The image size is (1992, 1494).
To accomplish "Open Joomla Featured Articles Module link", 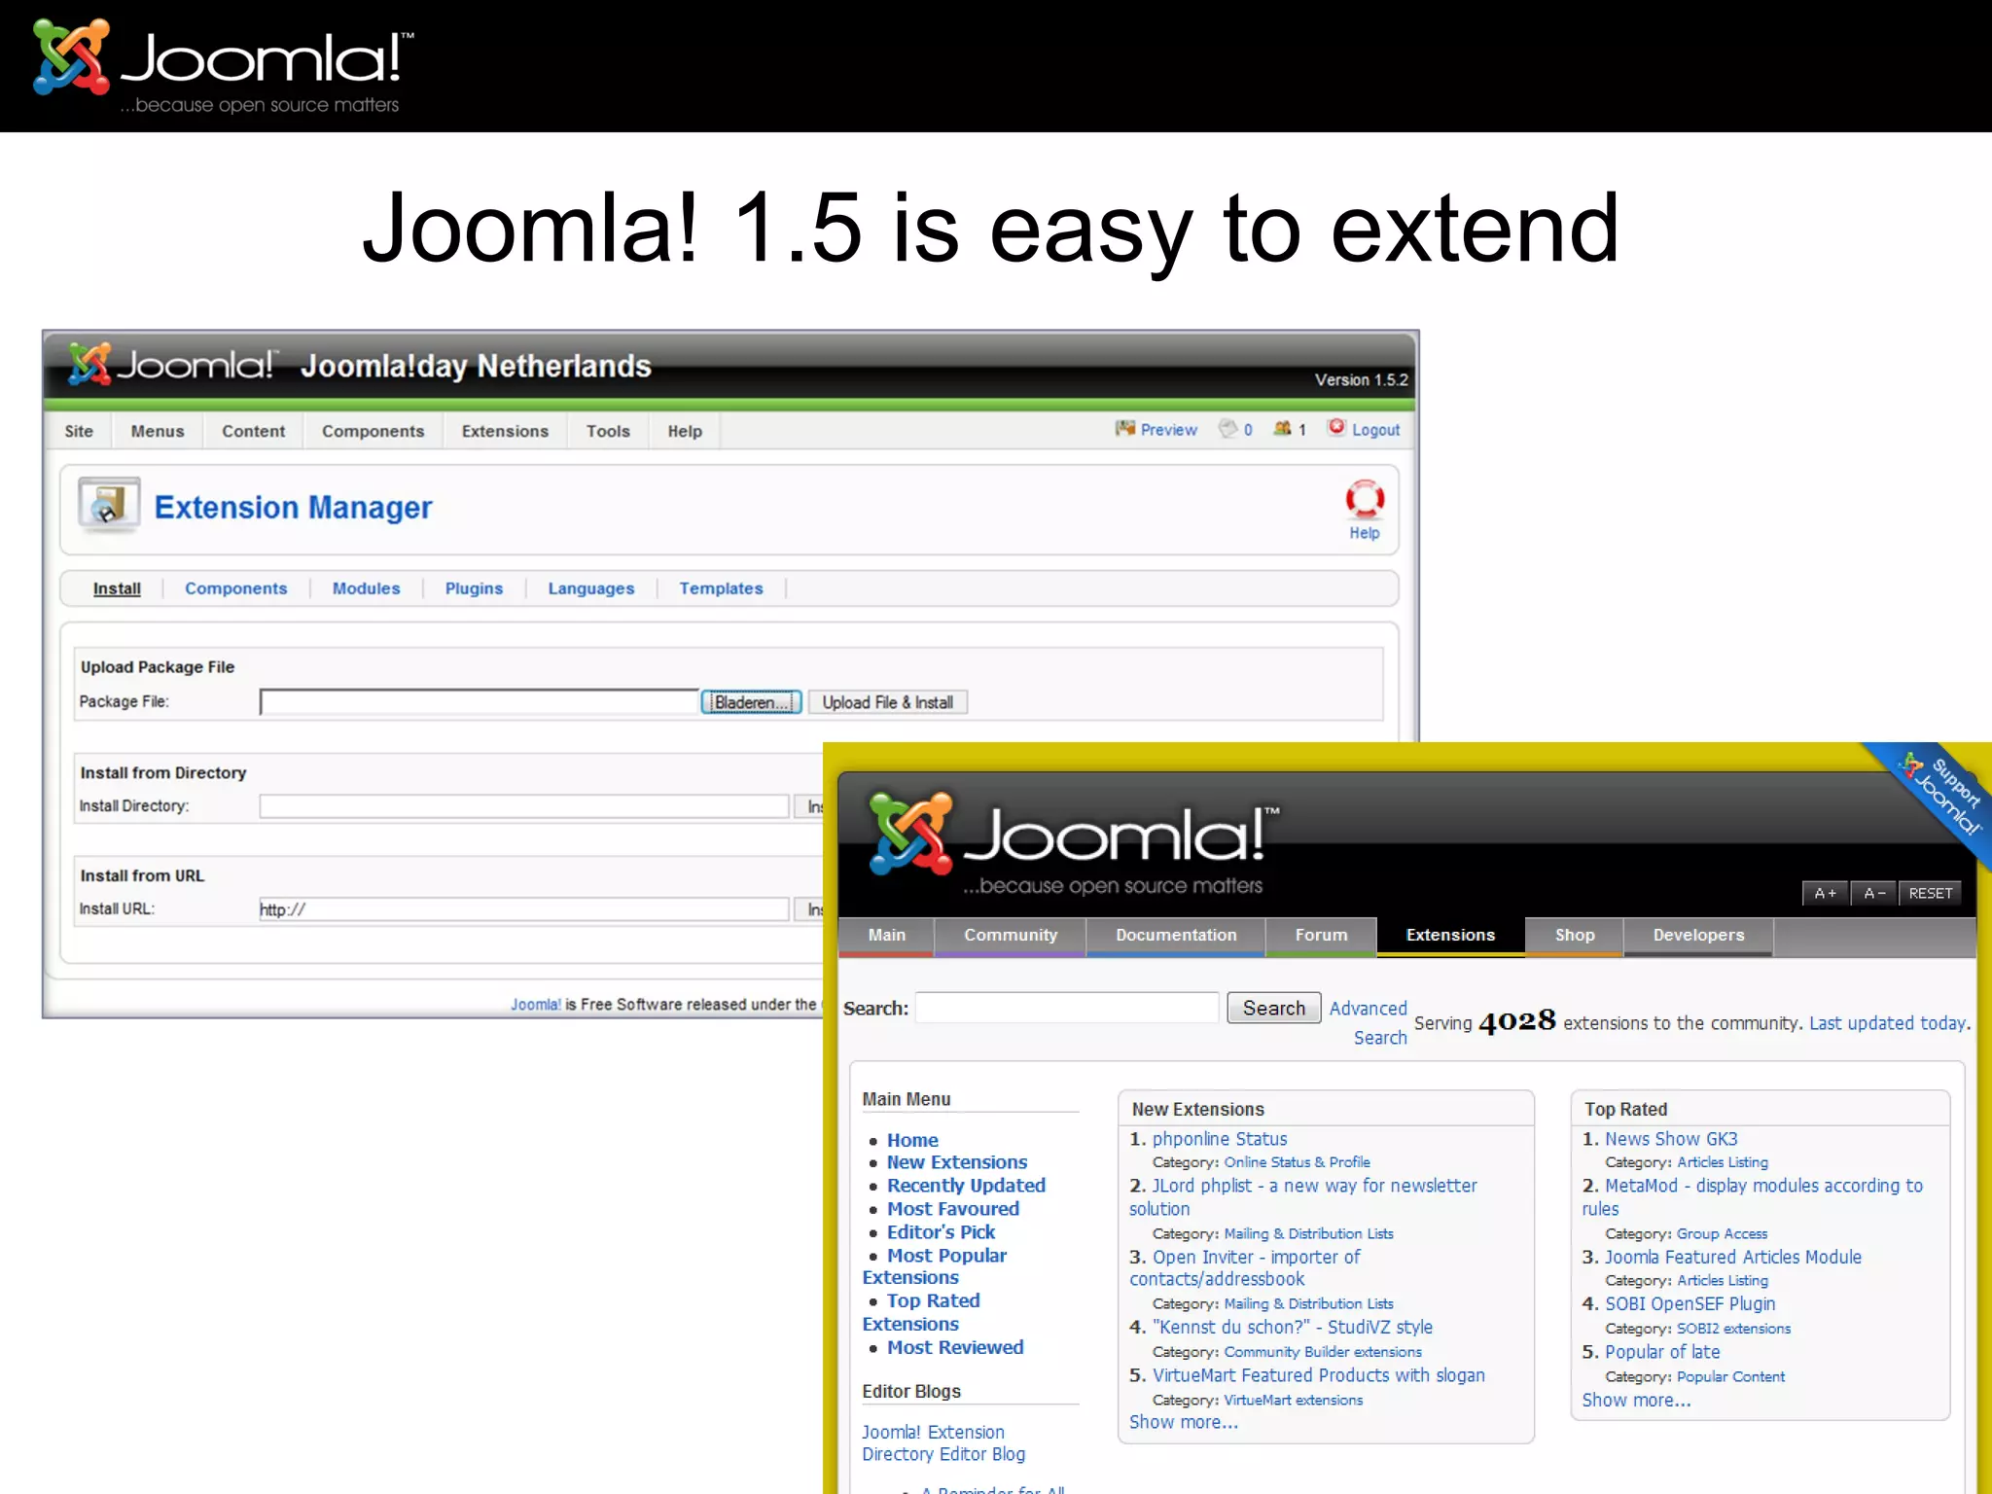I will pos(1732,1257).
